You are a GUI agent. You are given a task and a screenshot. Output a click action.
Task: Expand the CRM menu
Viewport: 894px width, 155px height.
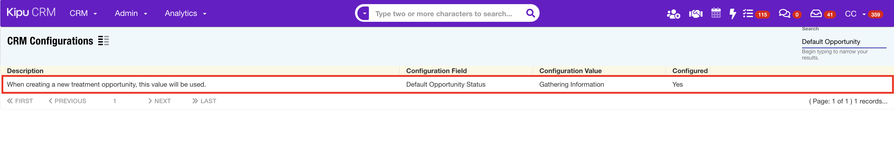click(83, 14)
